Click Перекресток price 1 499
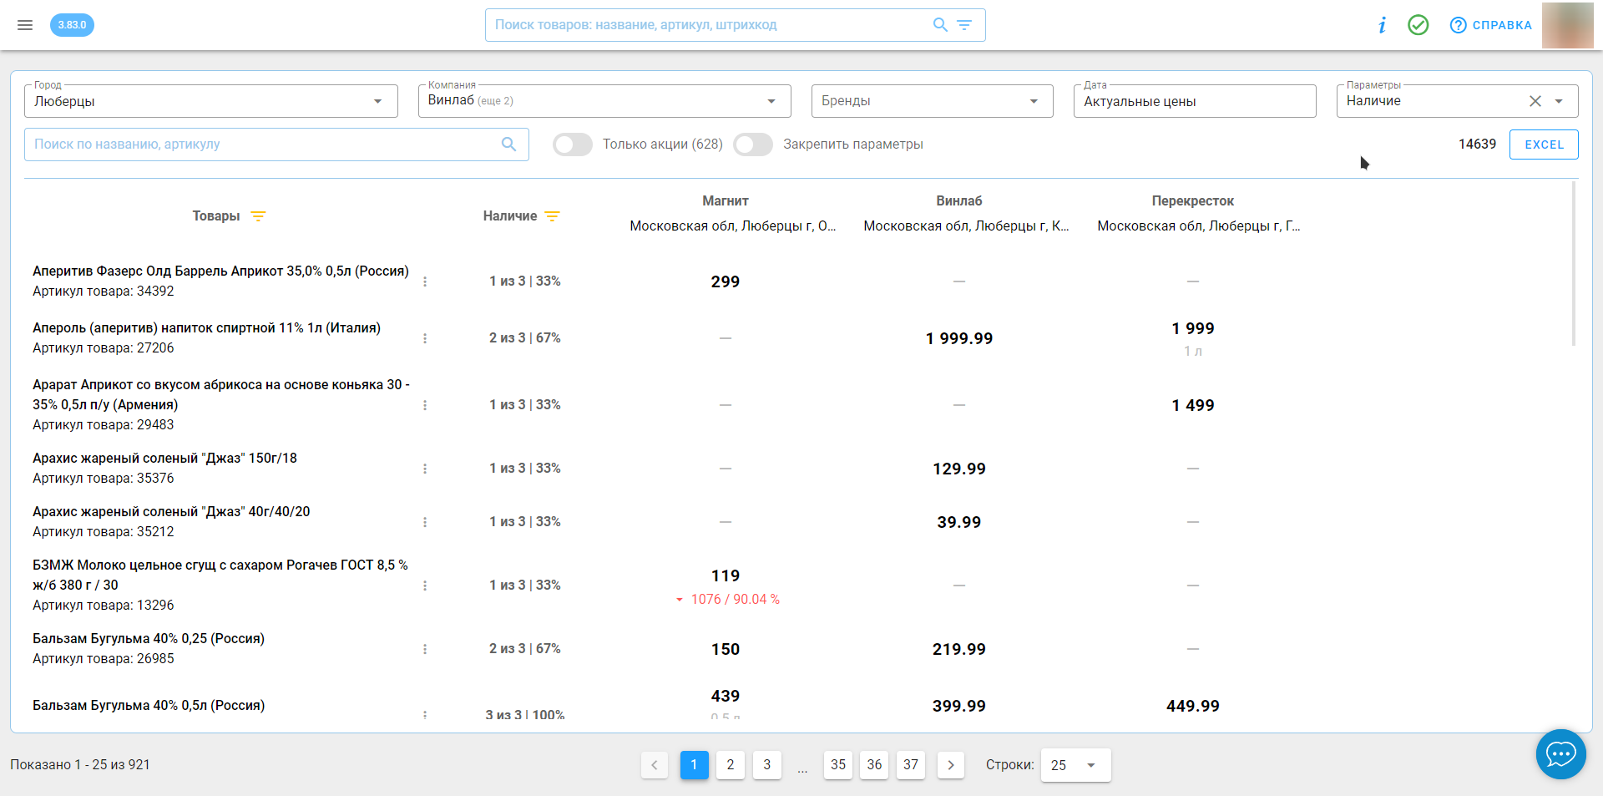Viewport: 1603px width, 796px height. (x=1193, y=405)
